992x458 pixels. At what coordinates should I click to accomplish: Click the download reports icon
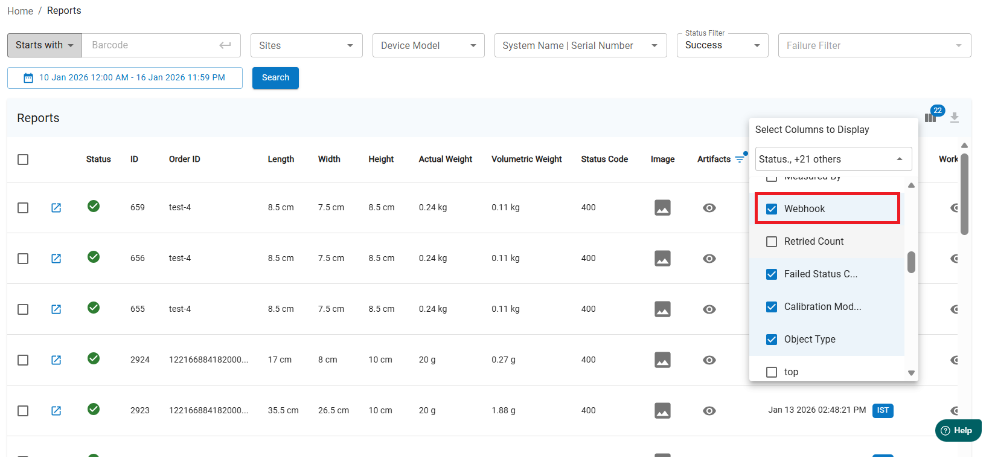pos(954,118)
